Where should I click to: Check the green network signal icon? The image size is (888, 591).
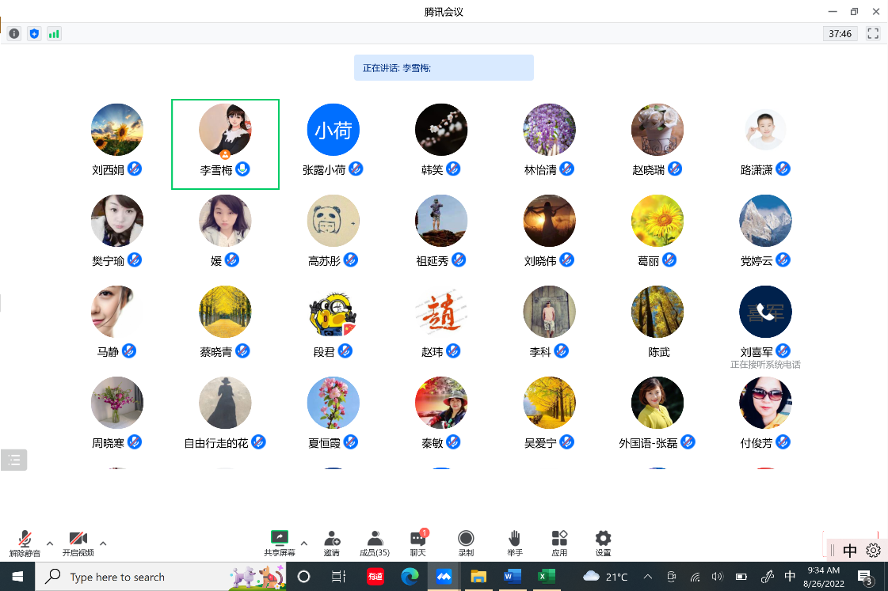coord(54,33)
